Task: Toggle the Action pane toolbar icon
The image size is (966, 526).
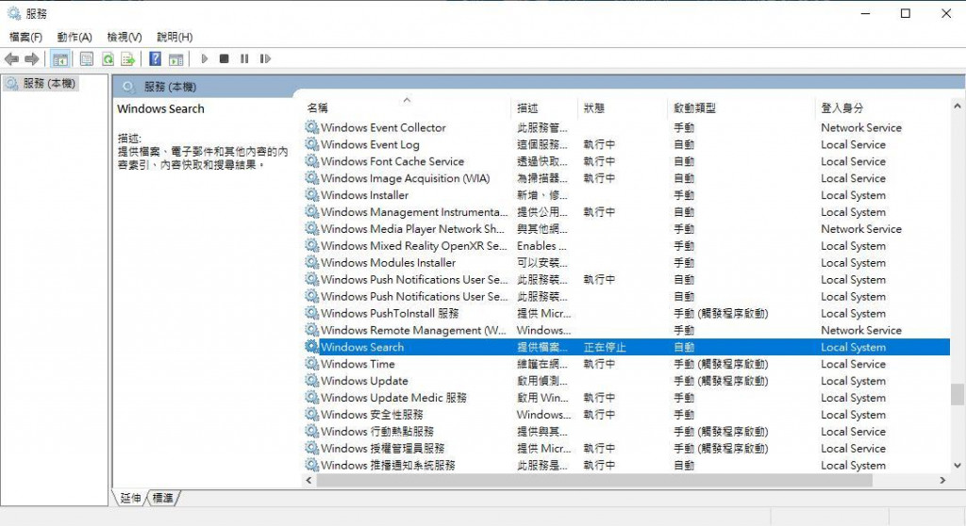Action: (176, 59)
